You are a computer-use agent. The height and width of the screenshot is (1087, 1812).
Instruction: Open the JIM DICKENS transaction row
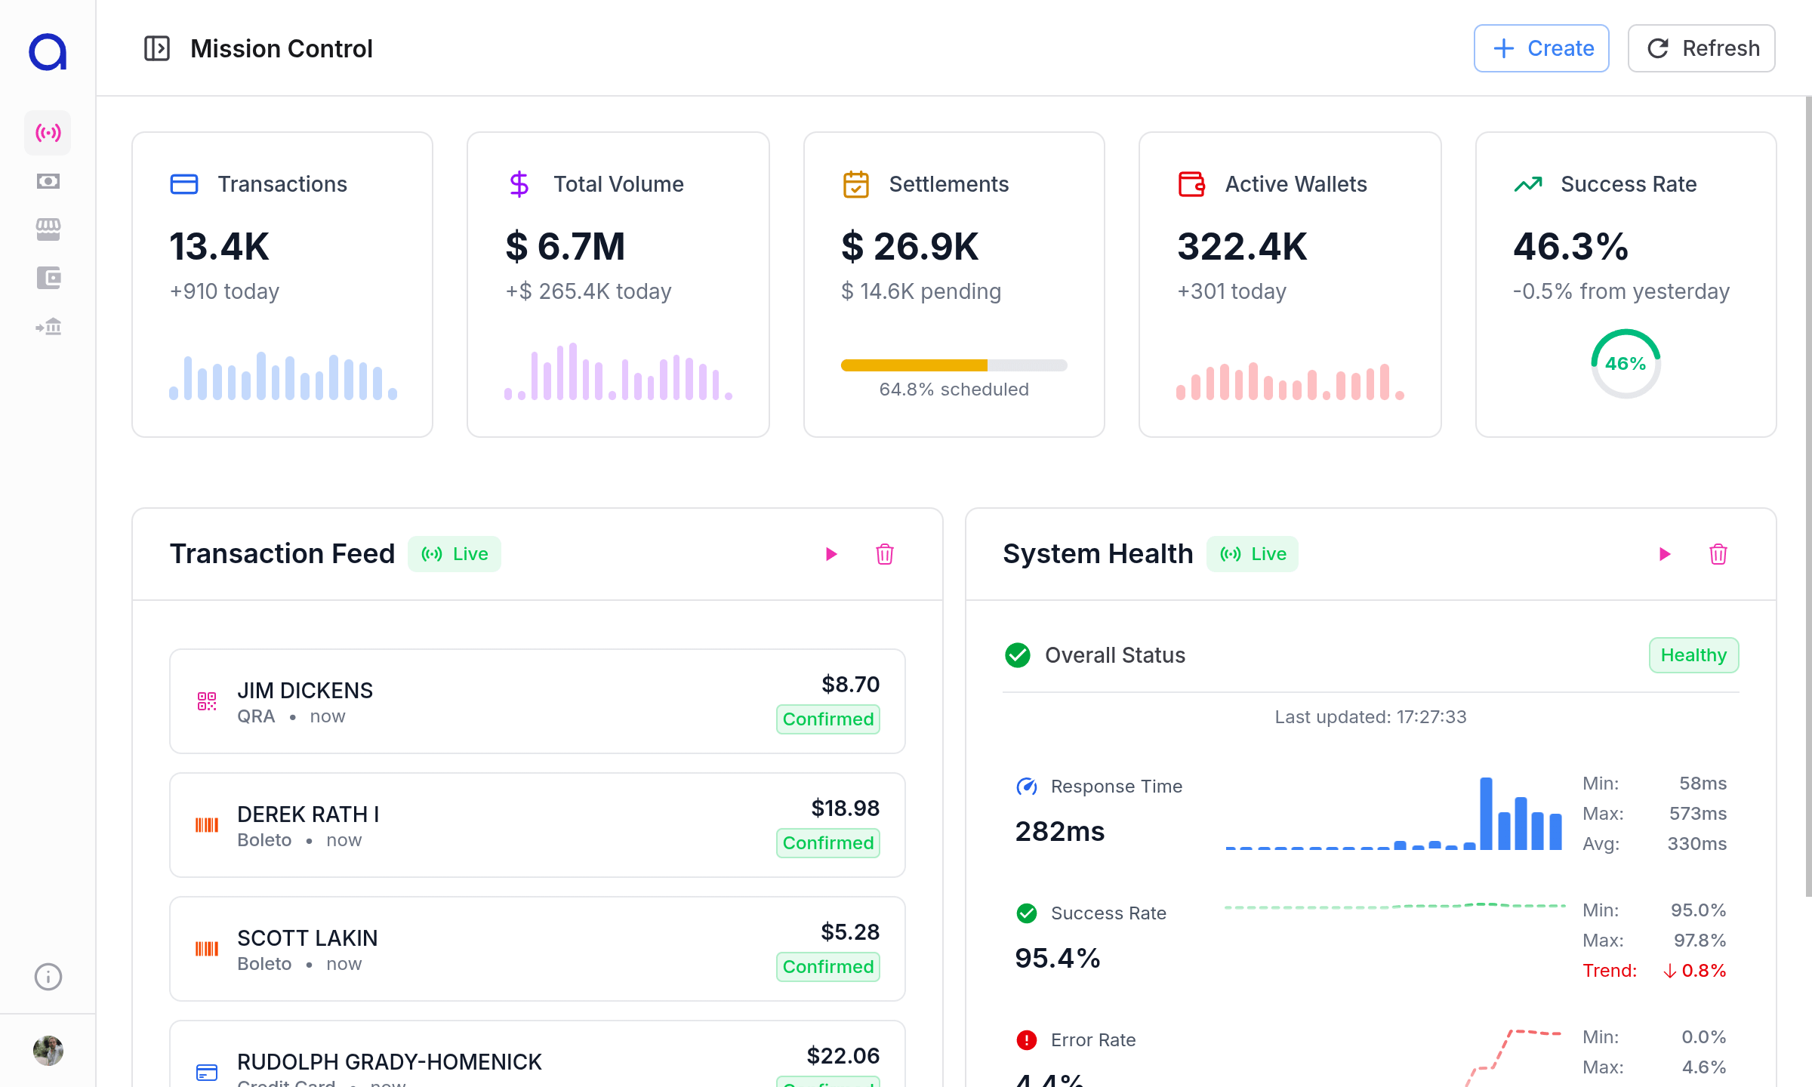pyautogui.click(x=537, y=701)
